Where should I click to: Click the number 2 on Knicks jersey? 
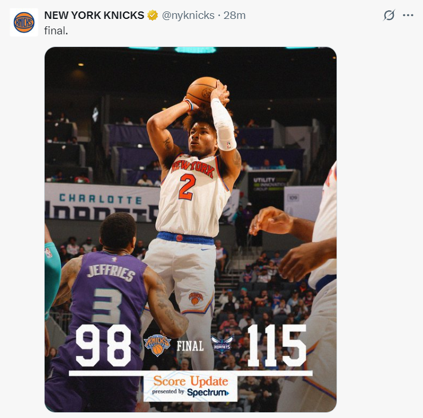pyautogui.click(x=187, y=187)
